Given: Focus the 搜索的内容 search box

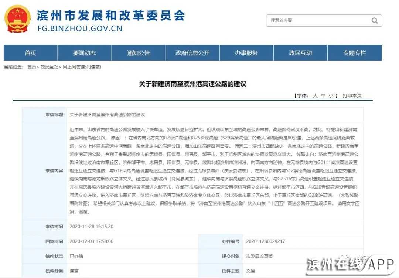Looking at the screenshot, I should point(318,21).
